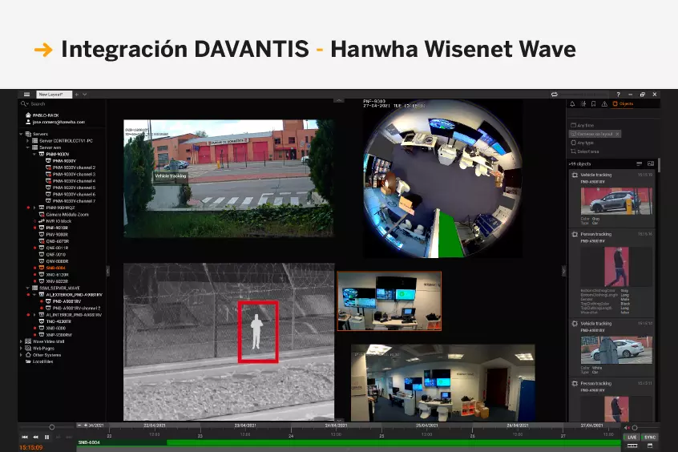Clear the Cameras on layout filter
This screenshot has width=678, height=452.
[x=617, y=134]
